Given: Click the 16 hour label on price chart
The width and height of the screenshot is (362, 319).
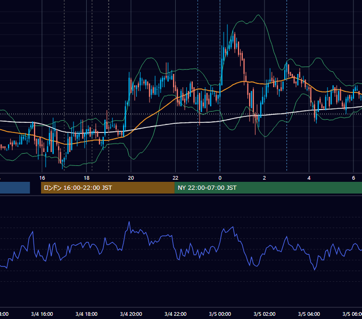Looking at the screenshot, I should (x=42, y=178).
